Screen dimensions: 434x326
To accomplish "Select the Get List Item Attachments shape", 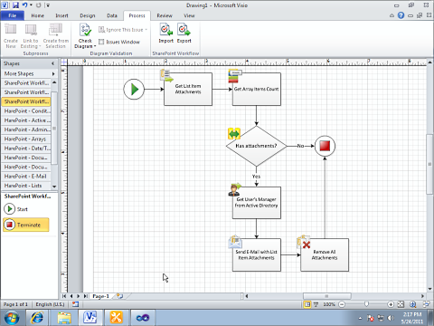I will click(x=188, y=89).
